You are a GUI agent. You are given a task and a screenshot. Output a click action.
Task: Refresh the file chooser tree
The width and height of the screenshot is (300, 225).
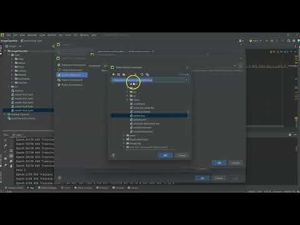click(142, 74)
